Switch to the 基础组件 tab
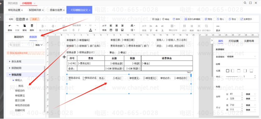261x119 pixels. (x=19, y=37)
